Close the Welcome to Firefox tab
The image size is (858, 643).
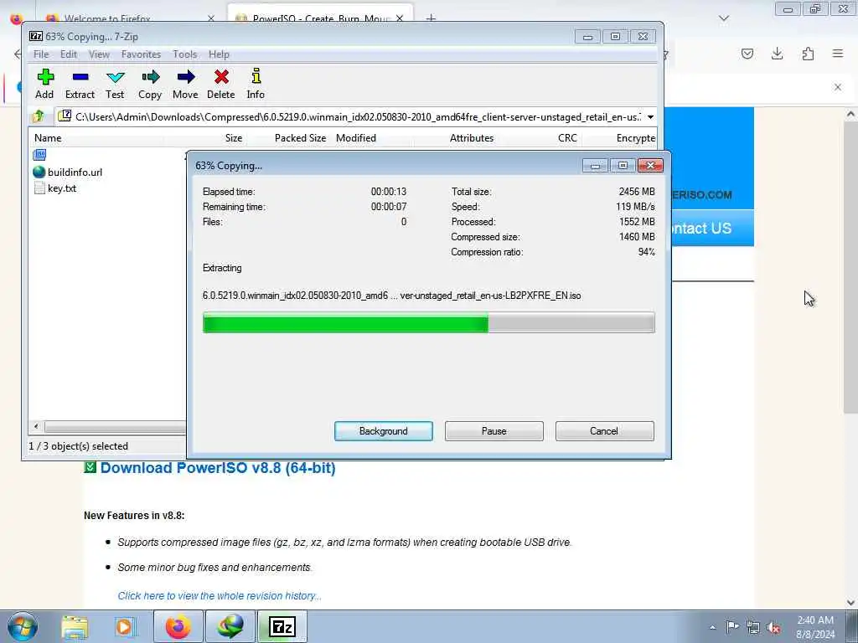(x=211, y=18)
